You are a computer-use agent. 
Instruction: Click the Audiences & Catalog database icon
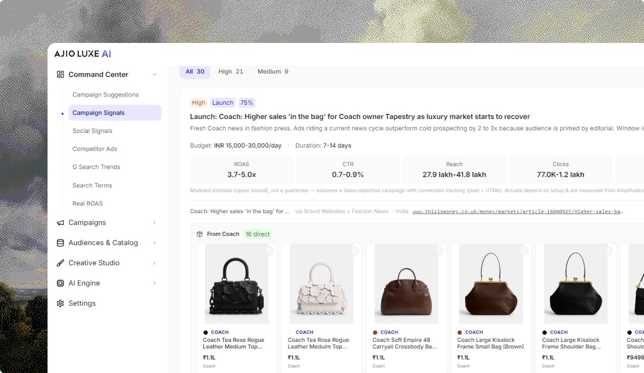tap(60, 243)
